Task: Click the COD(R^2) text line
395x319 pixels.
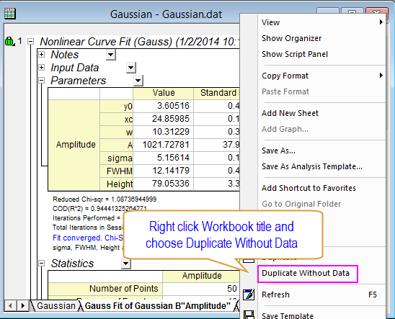Action: [x=99, y=209]
